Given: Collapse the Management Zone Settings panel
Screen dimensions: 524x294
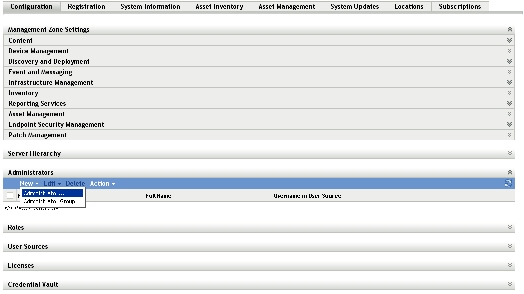Looking at the screenshot, I should click(x=509, y=29).
